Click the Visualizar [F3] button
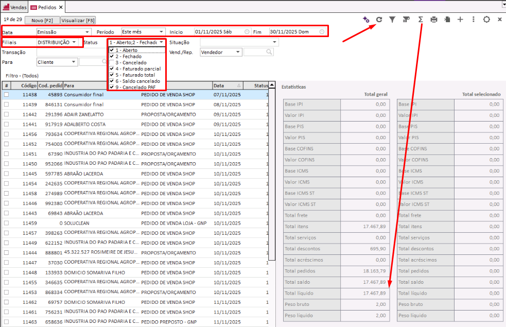Viewport: 506px width, 327px height. coord(78,20)
